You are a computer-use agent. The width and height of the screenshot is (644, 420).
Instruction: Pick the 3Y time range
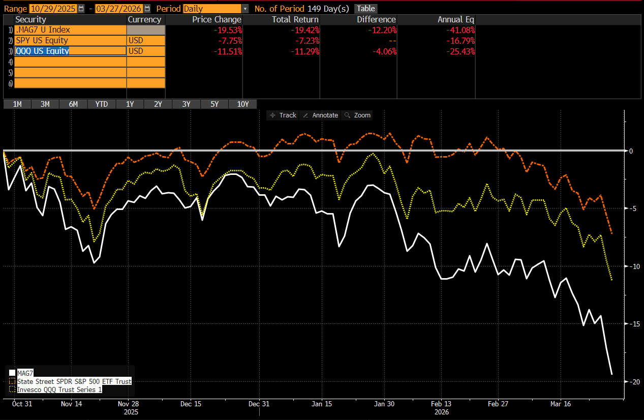click(186, 104)
